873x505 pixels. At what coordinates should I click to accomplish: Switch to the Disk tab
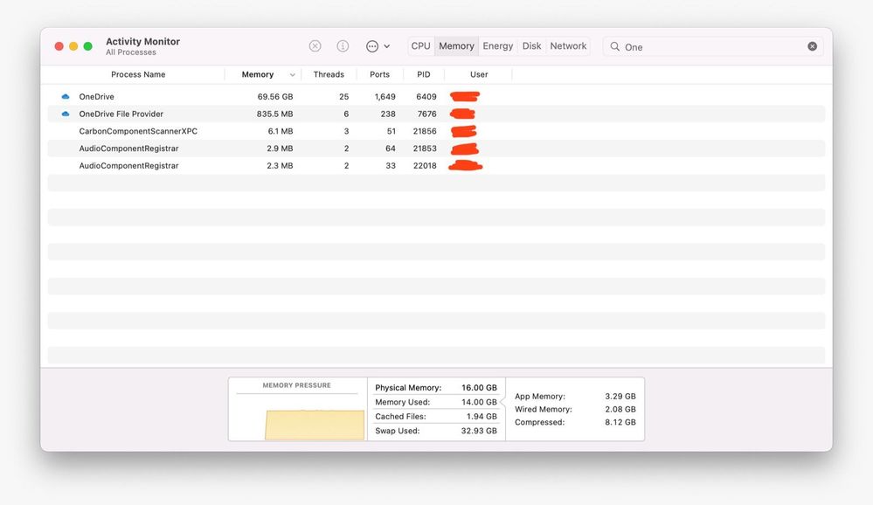click(x=531, y=46)
